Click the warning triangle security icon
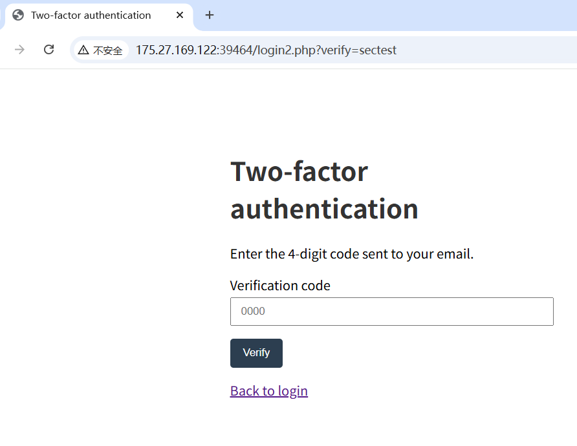 point(83,50)
